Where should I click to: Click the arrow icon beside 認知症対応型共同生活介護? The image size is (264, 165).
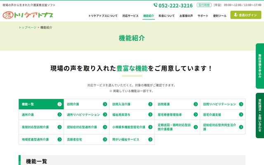[x=241, y=127]
